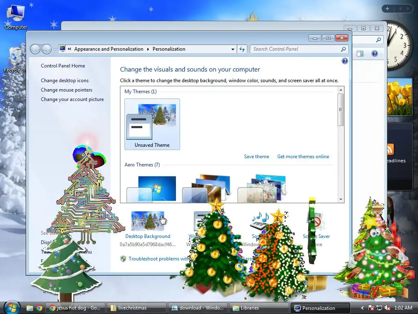Click the 1:02 AM system clock
The height and width of the screenshot is (314, 418).
pyautogui.click(x=403, y=308)
